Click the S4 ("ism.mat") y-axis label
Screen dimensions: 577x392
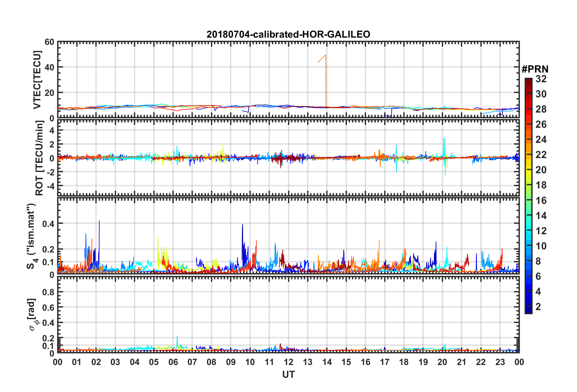point(32,236)
